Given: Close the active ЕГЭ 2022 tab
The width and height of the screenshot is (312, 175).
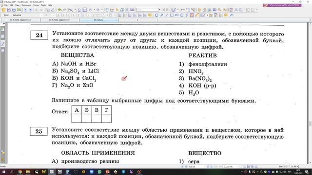Looking at the screenshot, I should point(117,20).
